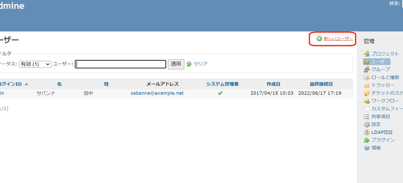Open 列挙項目 in the admin menu
The width and height of the screenshot is (403, 183).
click(381, 117)
